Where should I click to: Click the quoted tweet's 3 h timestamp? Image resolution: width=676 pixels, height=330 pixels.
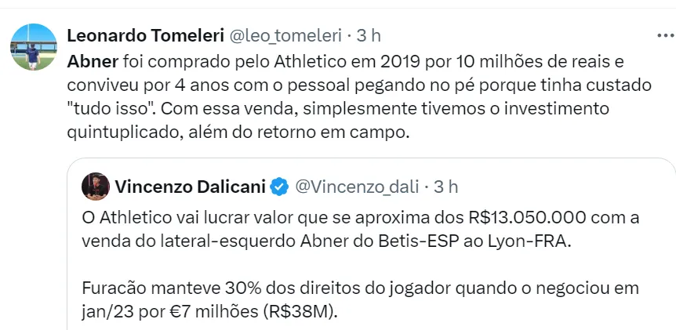pyautogui.click(x=445, y=187)
